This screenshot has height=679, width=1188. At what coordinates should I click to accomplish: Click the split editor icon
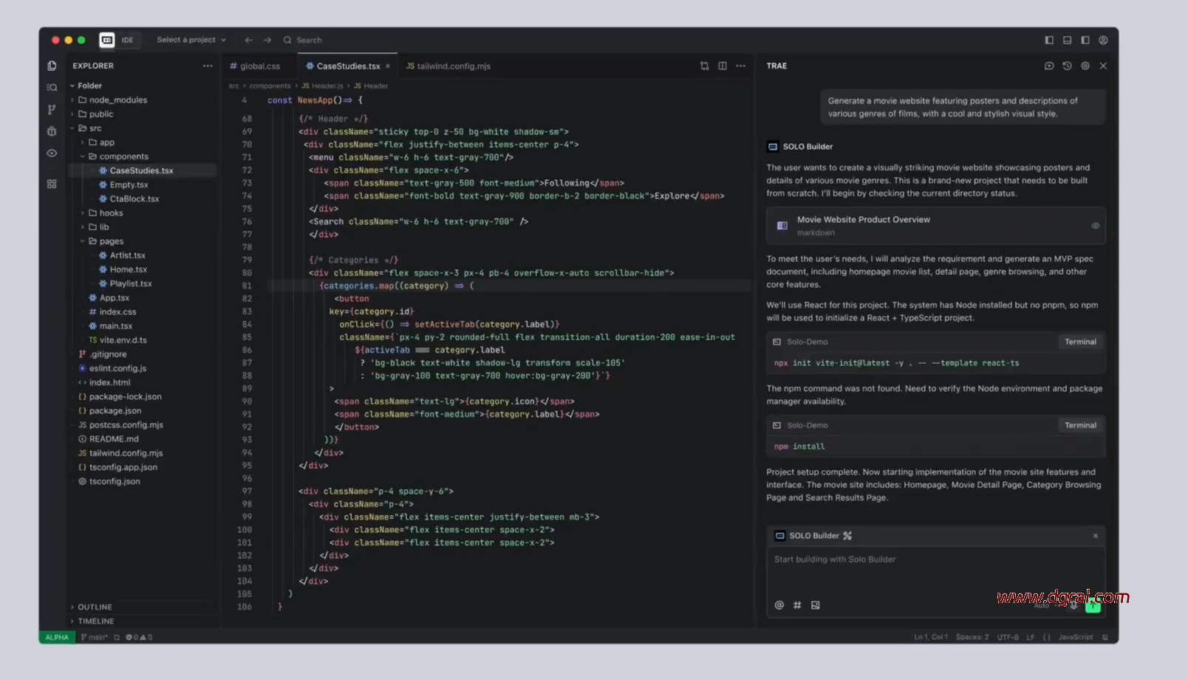coord(723,66)
